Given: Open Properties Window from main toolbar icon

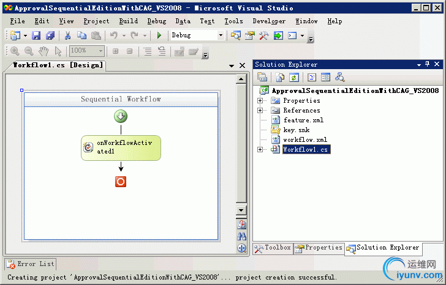Looking at the screenshot, I should tap(250, 35).
